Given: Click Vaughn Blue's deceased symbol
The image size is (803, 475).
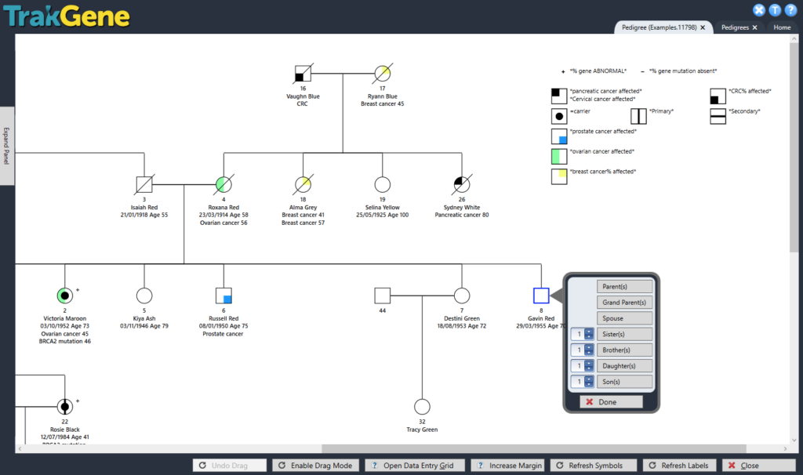Looking at the screenshot, I should coord(303,73).
